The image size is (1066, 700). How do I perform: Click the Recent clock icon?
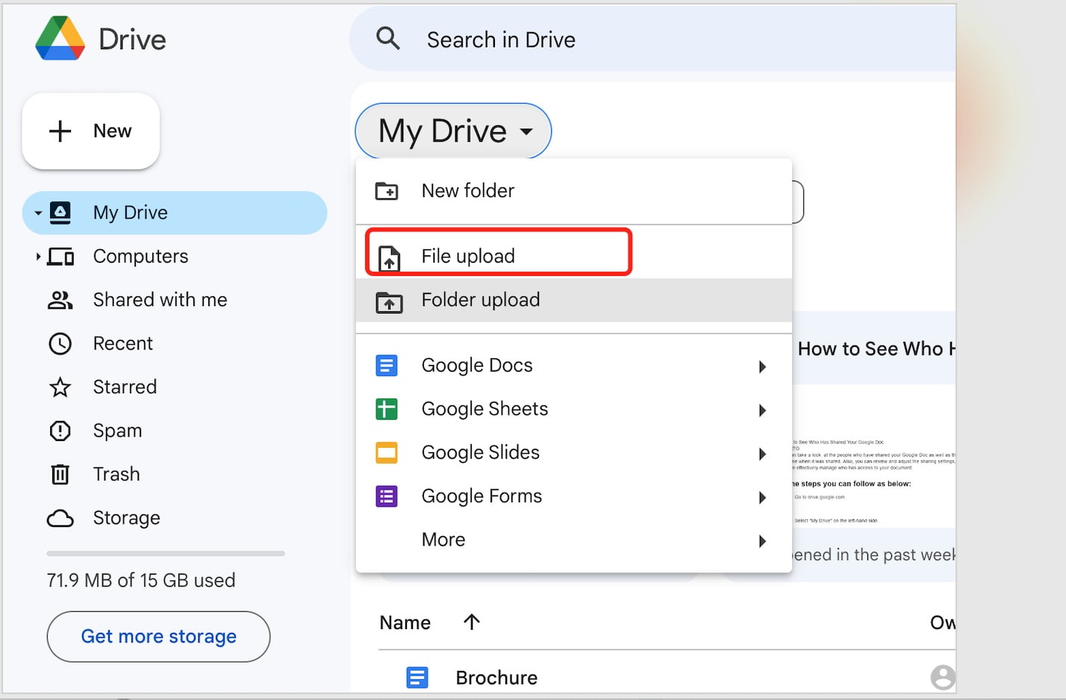[x=60, y=343]
